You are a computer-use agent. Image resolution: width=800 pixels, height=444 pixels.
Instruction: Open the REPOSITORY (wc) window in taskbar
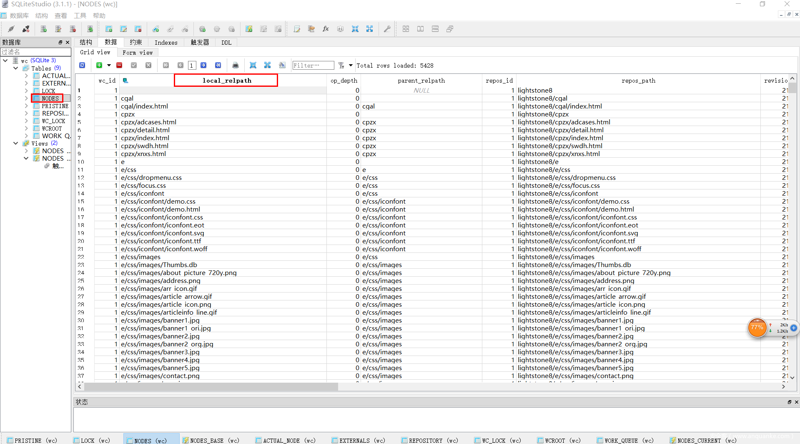coord(429,440)
